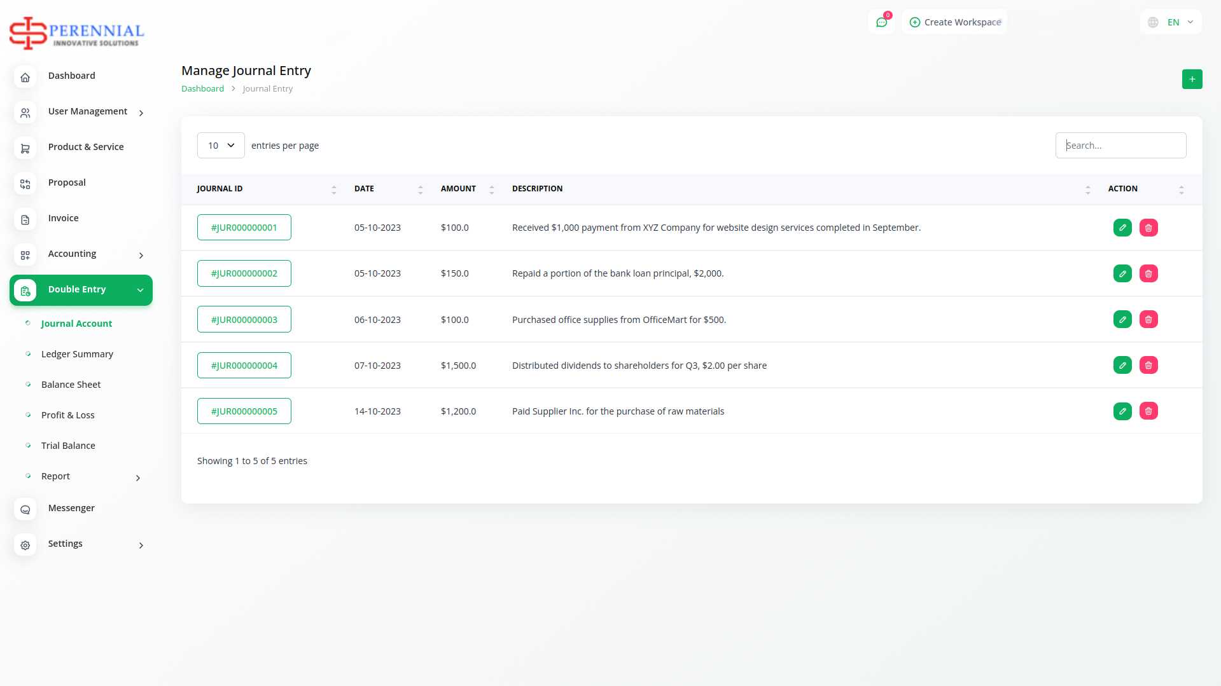Click the edit icon for journal #JUR000000001
1221x686 pixels.
1122,228
